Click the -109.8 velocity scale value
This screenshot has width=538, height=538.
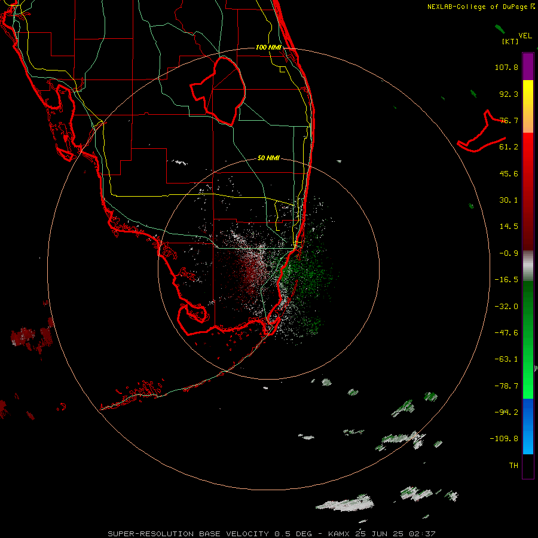point(504,439)
